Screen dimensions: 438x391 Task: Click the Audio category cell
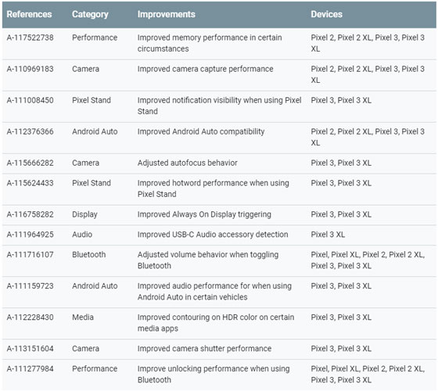coord(82,235)
